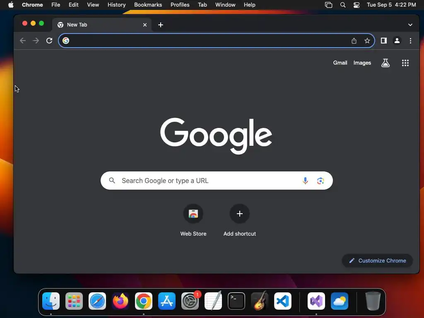Open the Search Labs flask icon

point(385,63)
